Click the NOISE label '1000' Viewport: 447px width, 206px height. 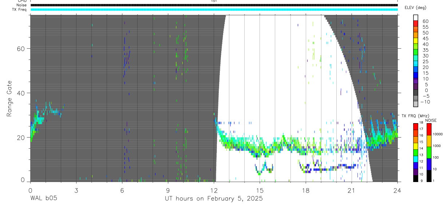[x=437, y=146]
